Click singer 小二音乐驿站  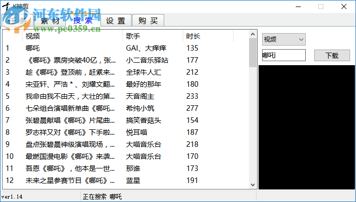coord(147,60)
